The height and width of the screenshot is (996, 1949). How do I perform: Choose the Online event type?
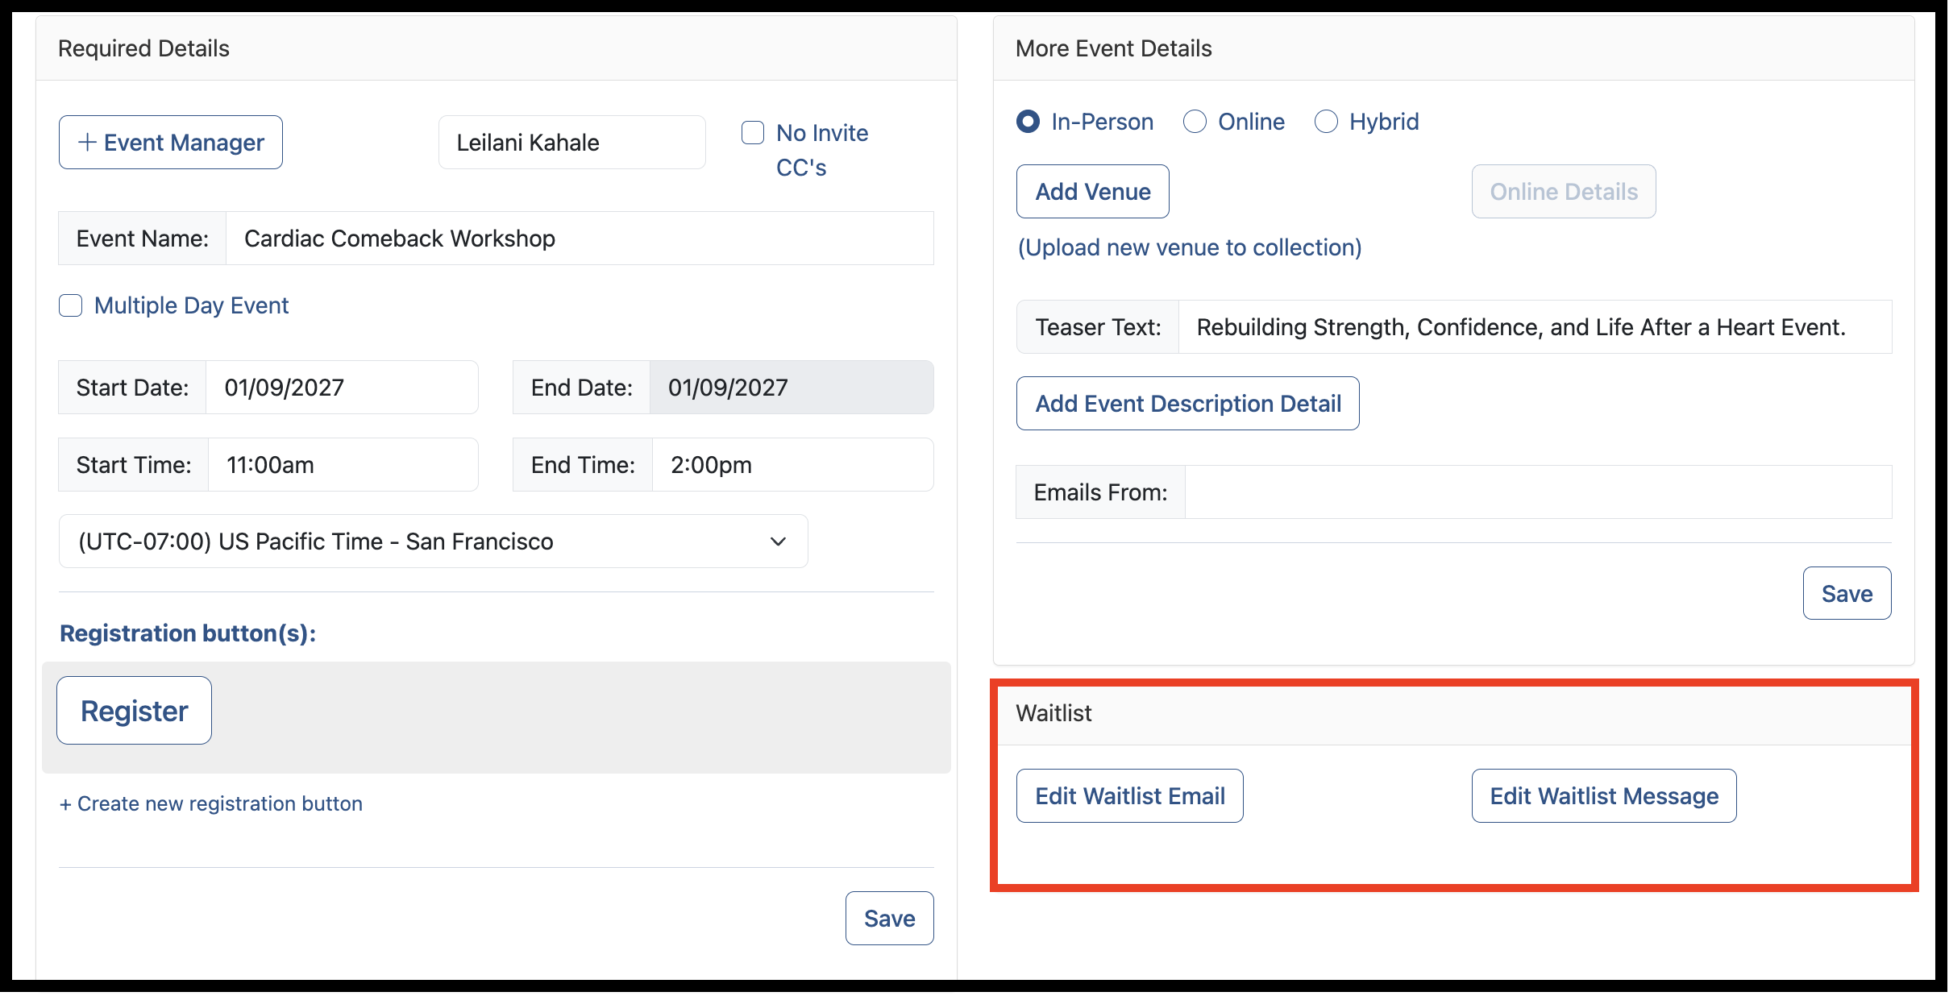1195,122
